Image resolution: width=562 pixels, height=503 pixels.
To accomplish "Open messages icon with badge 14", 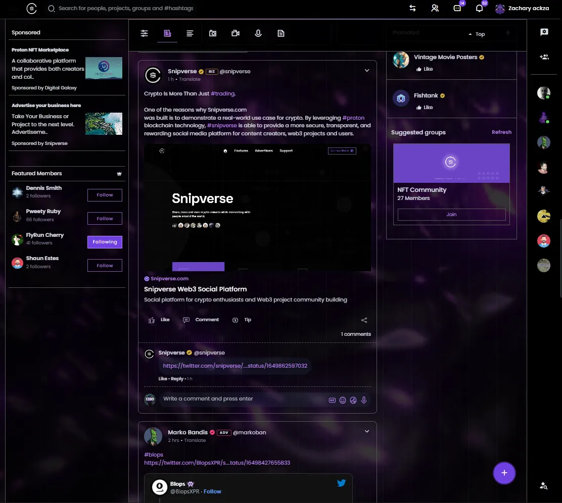I will tap(457, 8).
